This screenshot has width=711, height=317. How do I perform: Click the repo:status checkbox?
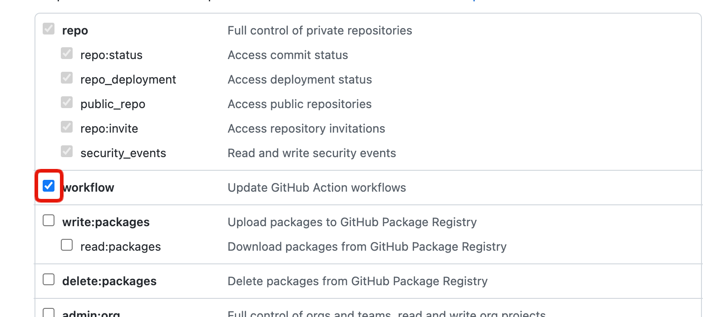[x=67, y=54]
